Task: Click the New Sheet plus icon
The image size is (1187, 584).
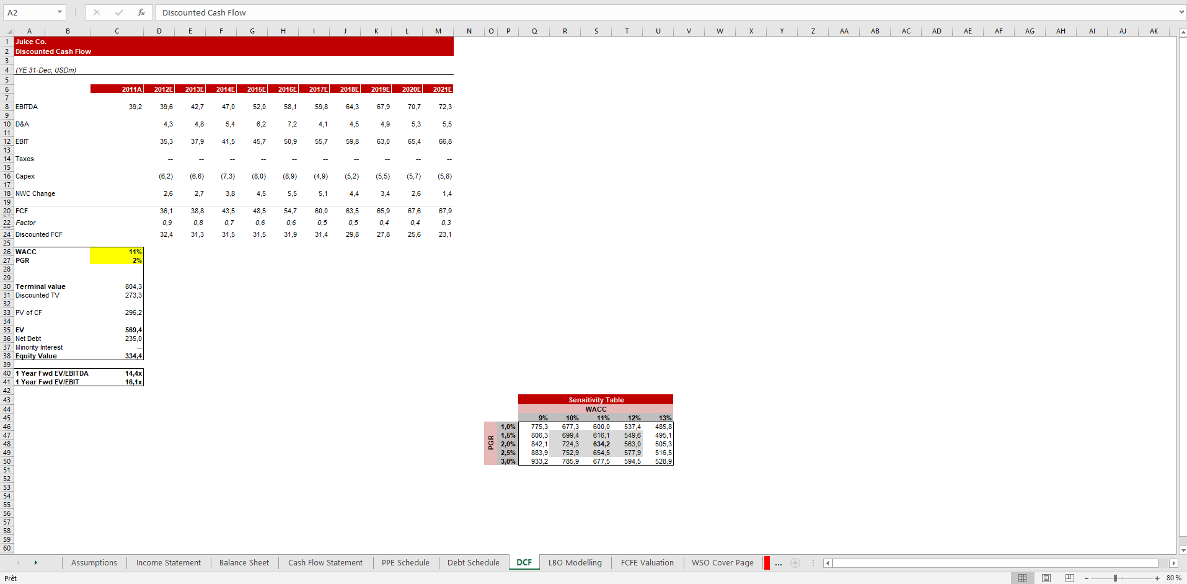Action: click(x=795, y=563)
